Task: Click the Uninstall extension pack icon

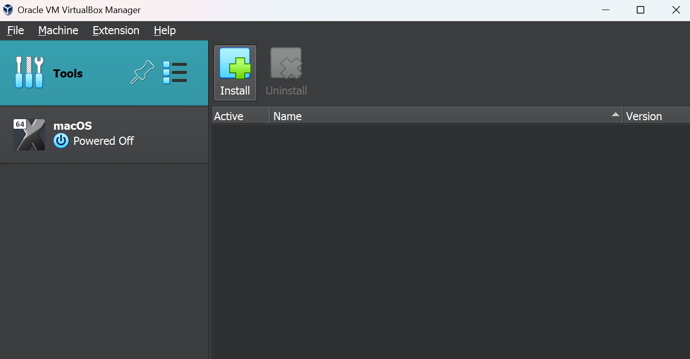Action: pos(285,64)
